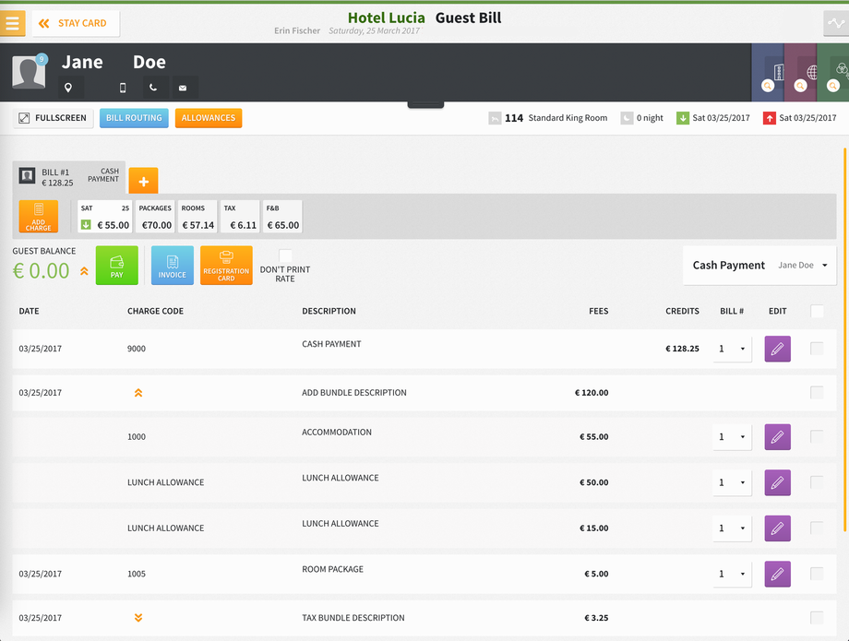849x641 pixels.
Task: Edit the Cash Payment transaction
Action: point(778,349)
